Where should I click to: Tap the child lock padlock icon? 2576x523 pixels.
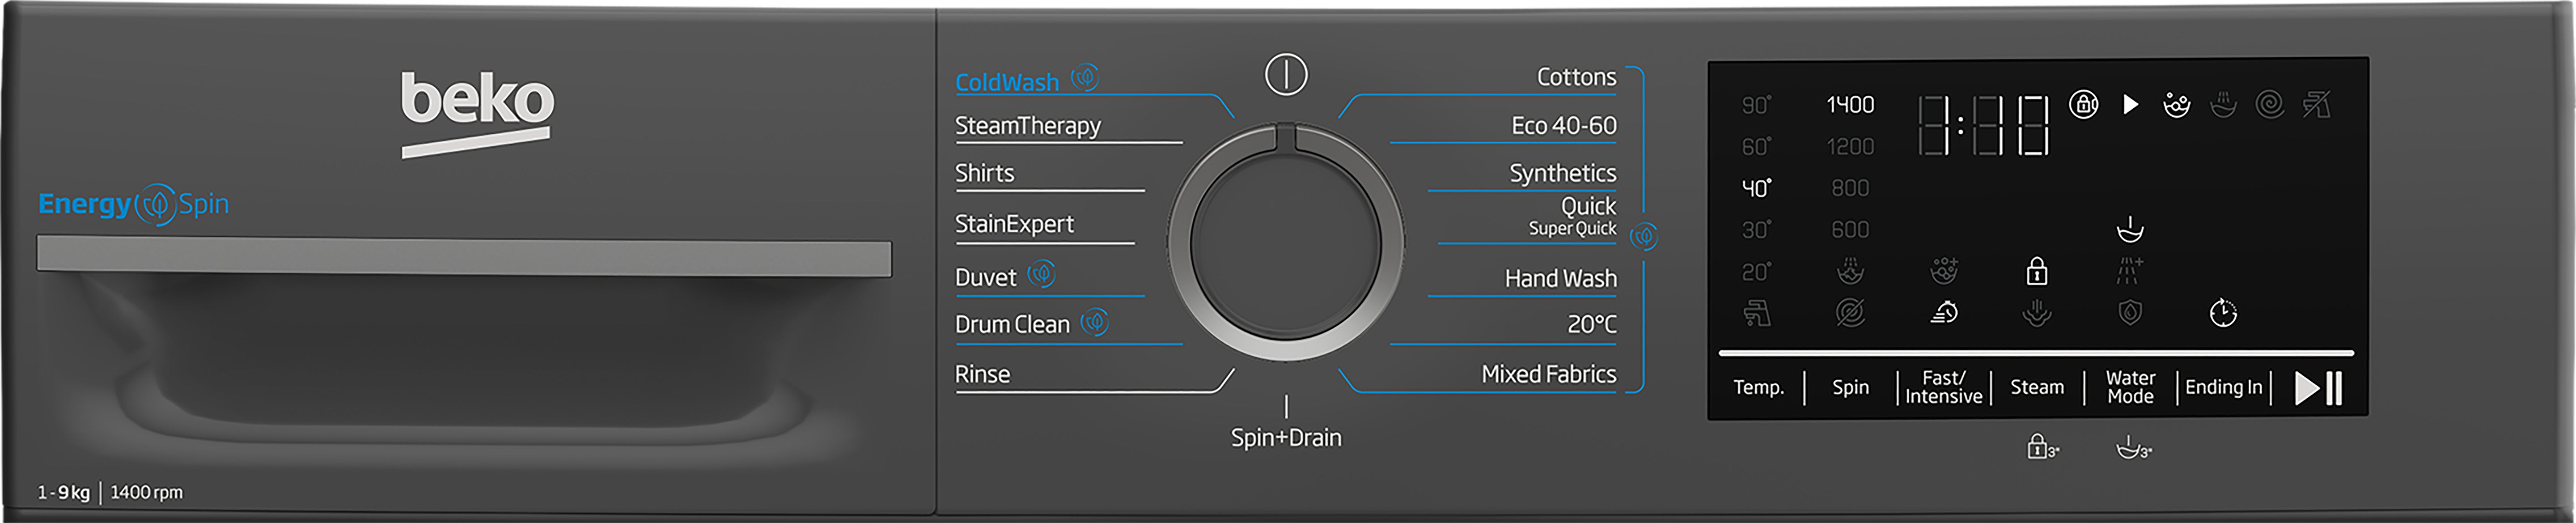coord(2036,271)
